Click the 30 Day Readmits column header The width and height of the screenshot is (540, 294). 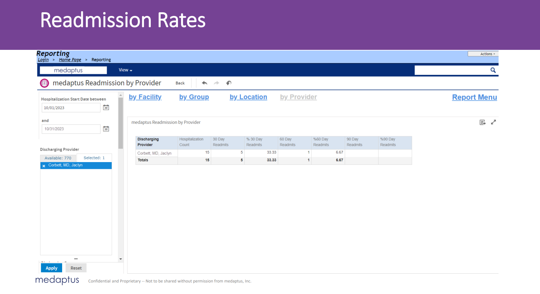[228, 142]
